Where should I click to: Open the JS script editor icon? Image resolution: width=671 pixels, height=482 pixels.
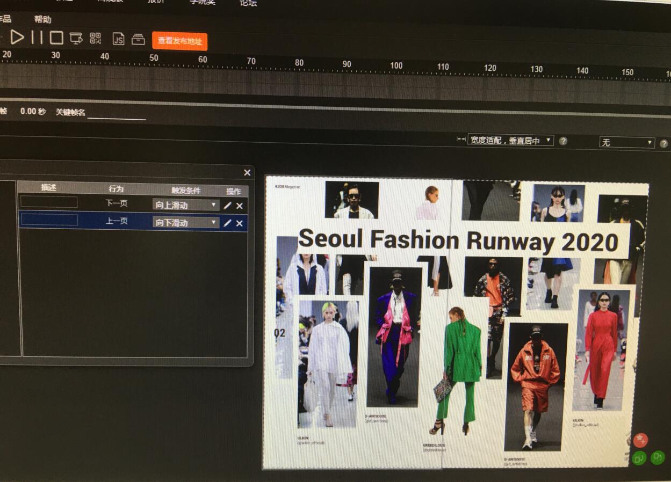[118, 39]
